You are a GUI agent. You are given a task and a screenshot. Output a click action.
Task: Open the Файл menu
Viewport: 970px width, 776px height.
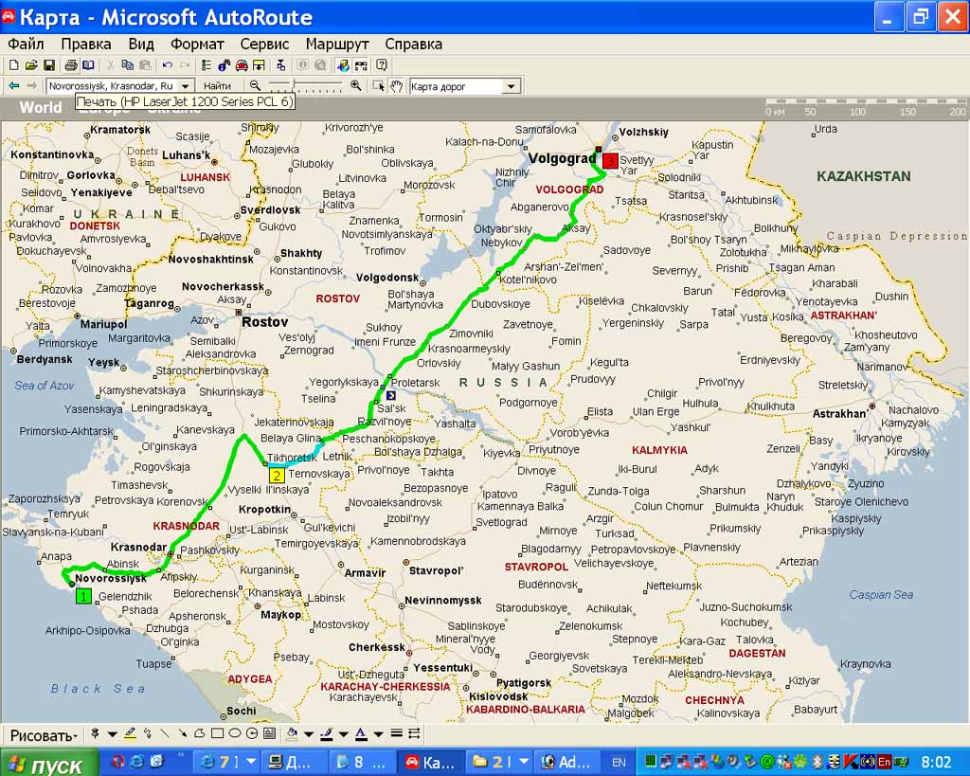tap(26, 44)
